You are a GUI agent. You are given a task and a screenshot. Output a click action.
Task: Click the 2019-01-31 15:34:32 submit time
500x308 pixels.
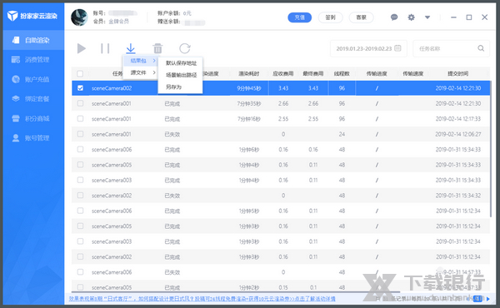coord(458,196)
